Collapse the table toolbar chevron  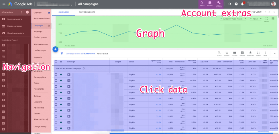click(x=274, y=53)
